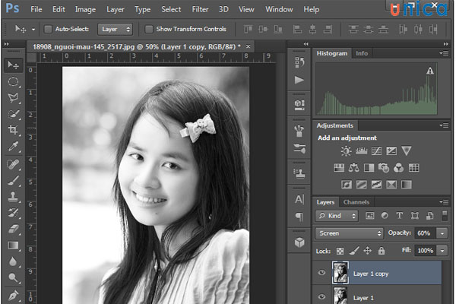Open the Window menu

pyautogui.click(x=279, y=10)
